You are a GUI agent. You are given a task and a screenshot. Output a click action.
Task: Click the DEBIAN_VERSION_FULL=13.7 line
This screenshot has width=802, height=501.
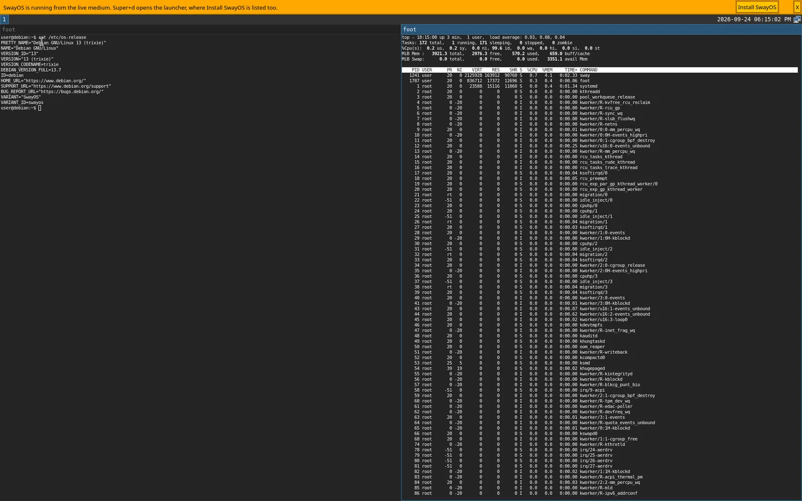(31, 70)
